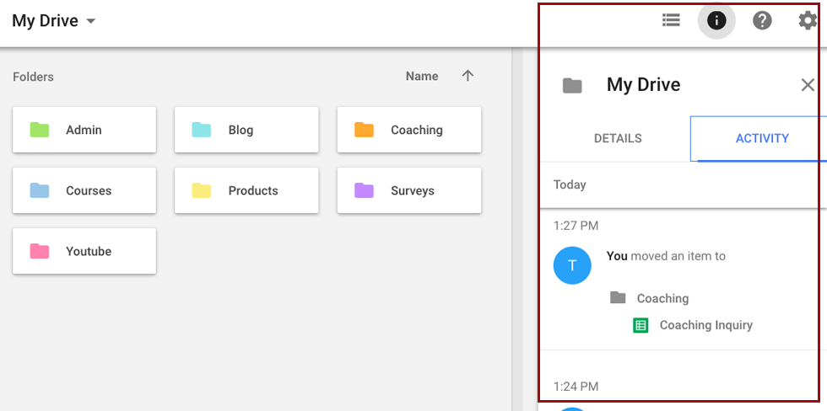Click the purple Surveys folder icon
Viewport: 827px width, 411px height.
pos(364,190)
